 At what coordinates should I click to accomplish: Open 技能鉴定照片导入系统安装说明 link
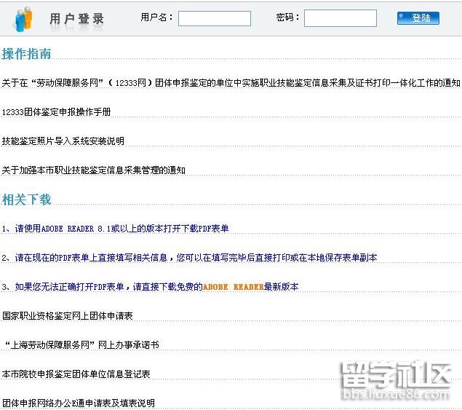point(63,141)
